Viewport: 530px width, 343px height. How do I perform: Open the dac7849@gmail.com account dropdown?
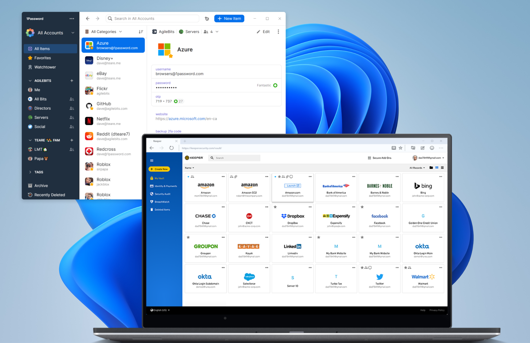point(428,158)
